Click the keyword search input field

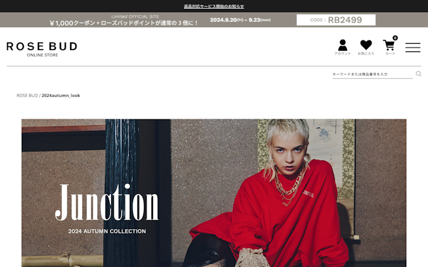pos(372,74)
